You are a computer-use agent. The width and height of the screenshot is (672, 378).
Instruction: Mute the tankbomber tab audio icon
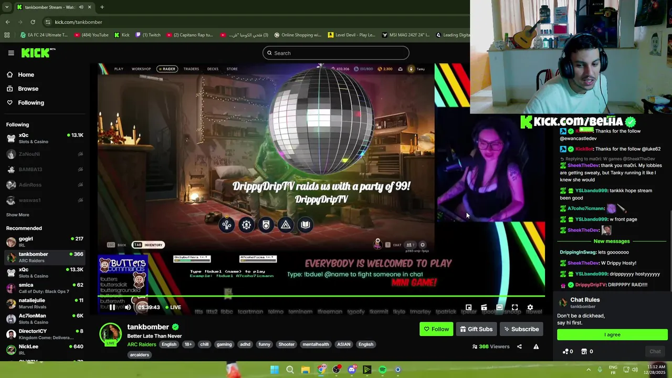pos(81,7)
